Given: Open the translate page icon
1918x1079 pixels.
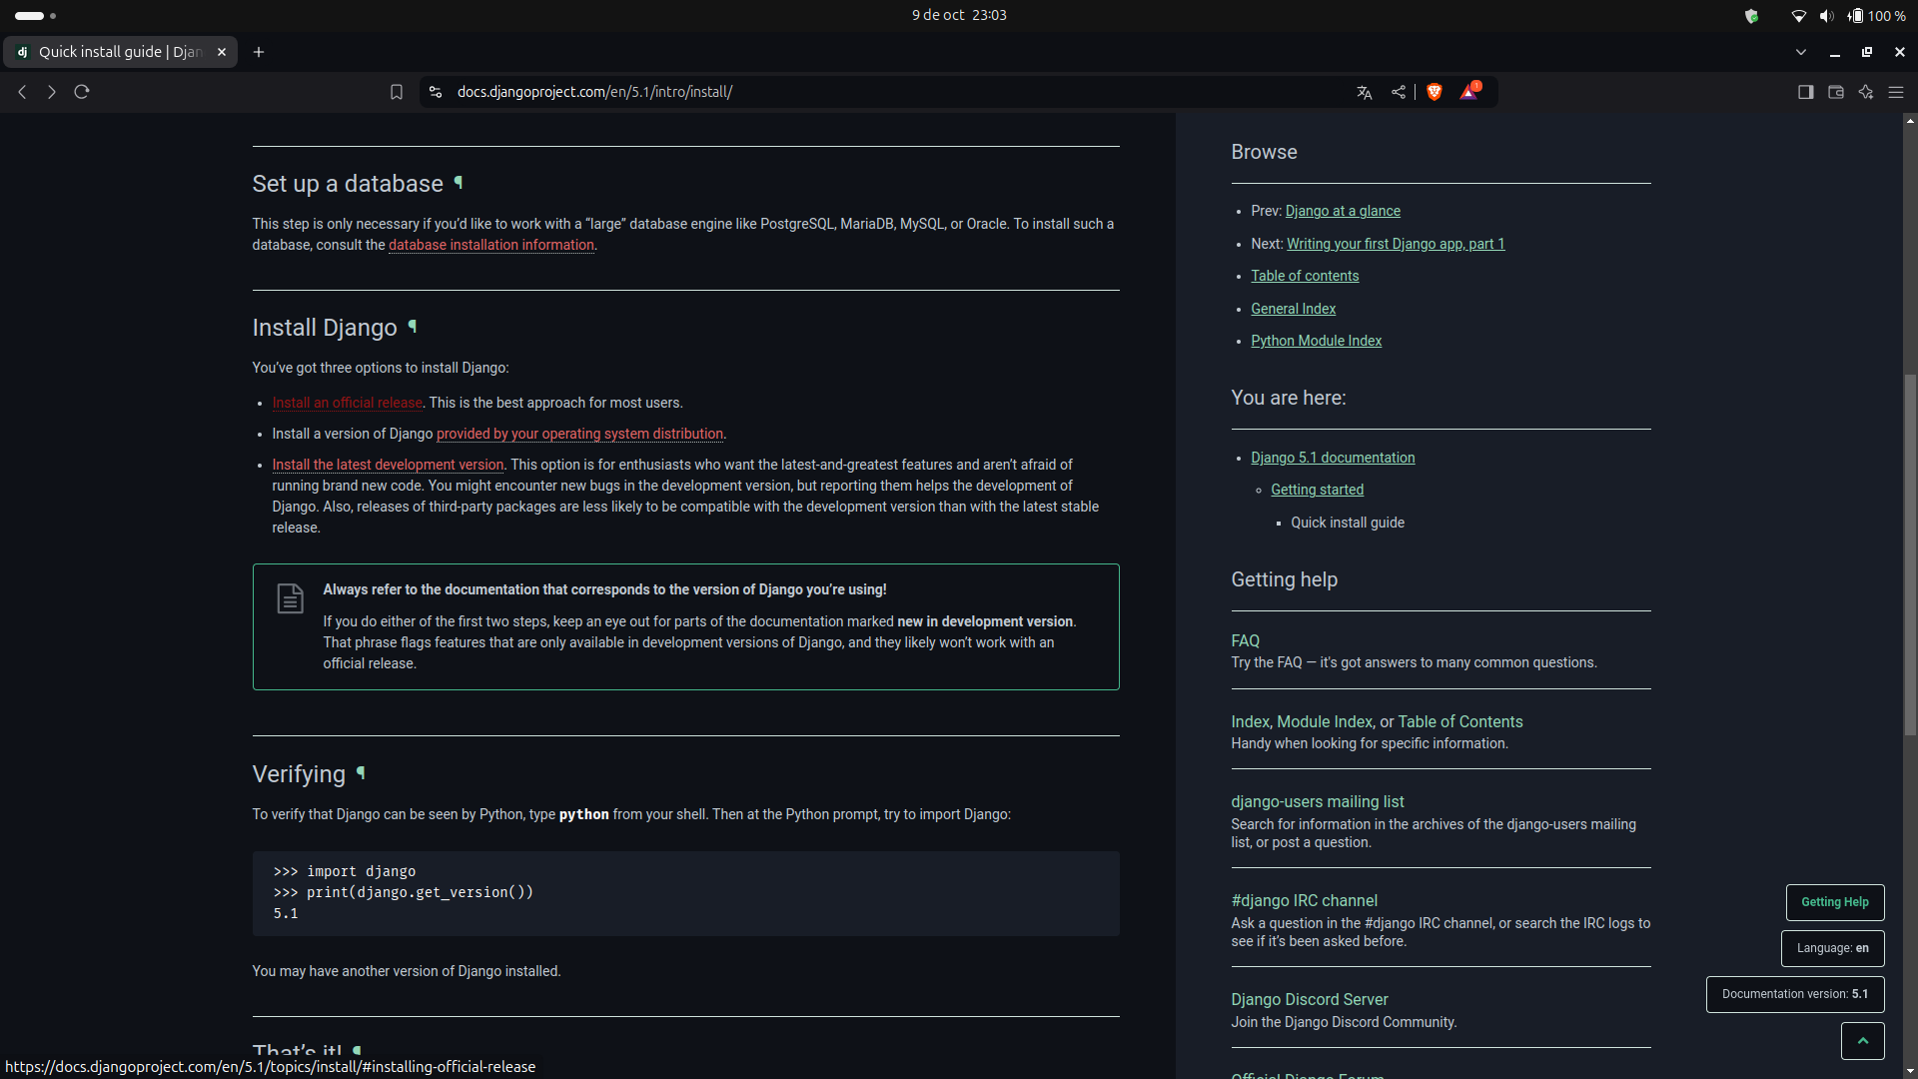Looking at the screenshot, I should pyautogui.click(x=1365, y=92).
